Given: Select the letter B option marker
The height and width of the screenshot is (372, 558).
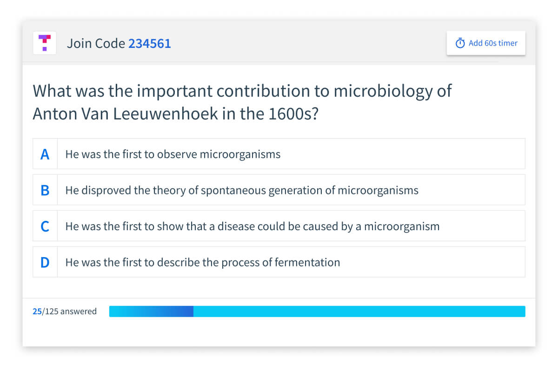Looking at the screenshot, I should (45, 190).
